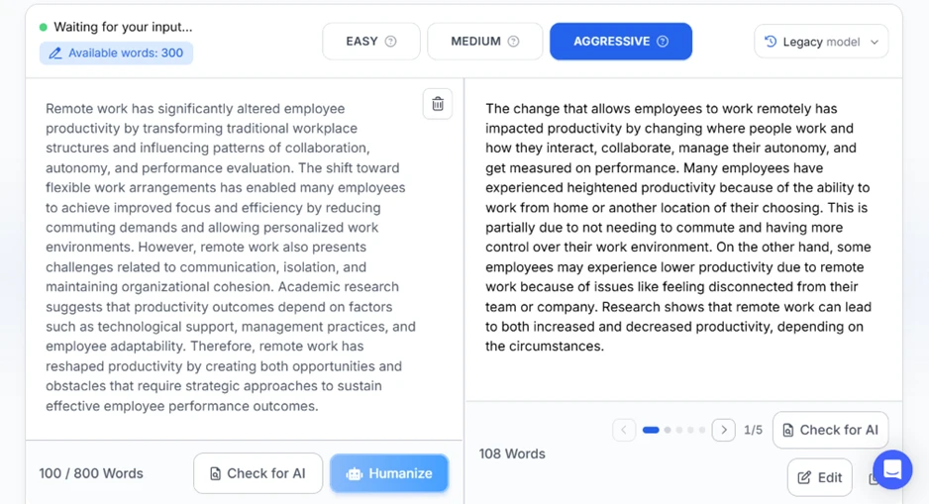Select the AGGRESSIVE humanization mode

pos(621,42)
